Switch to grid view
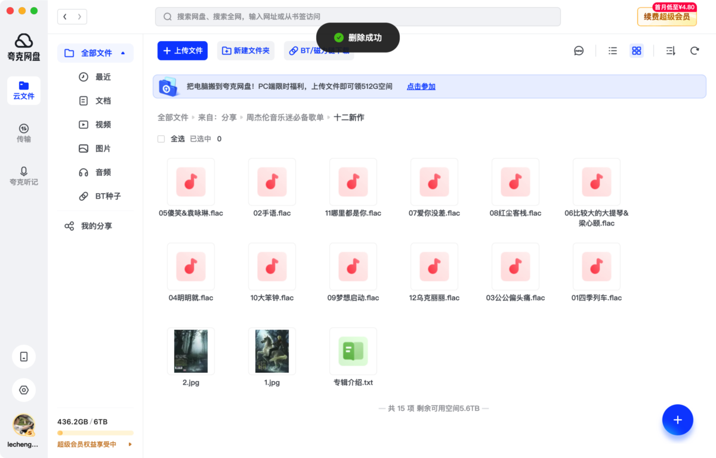716x458 pixels. coord(637,51)
